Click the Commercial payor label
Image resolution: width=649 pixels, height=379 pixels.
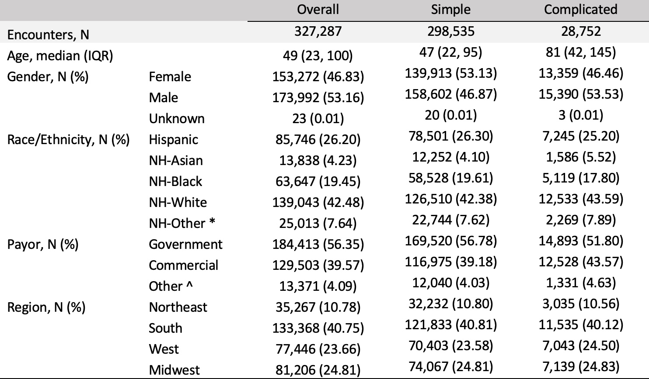(x=183, y=265)
